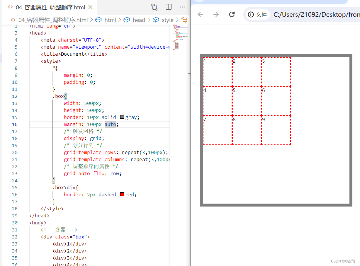Click the '</style>' closing tag on line 28

click(52, 209)
